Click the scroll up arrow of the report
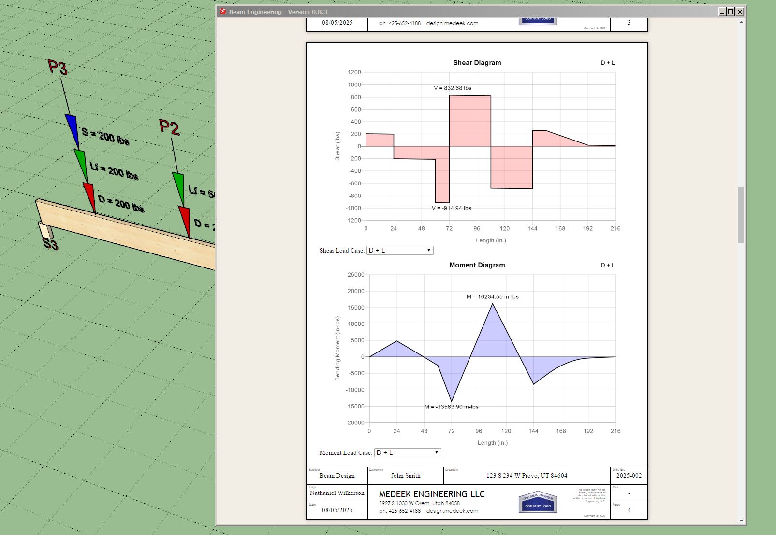This screenshot has height=535, width=776. (x=741, y=22)
